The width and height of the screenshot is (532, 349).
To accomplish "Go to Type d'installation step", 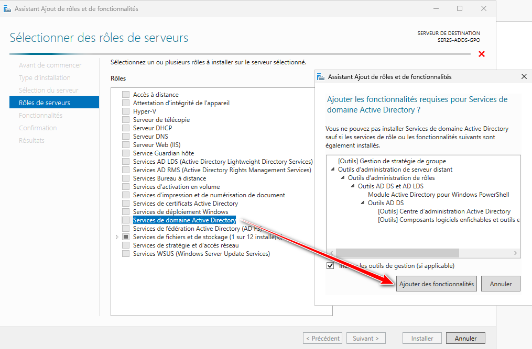I will 45,77.
